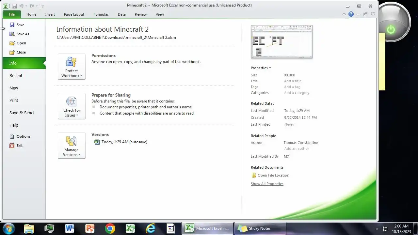The height and width of the screenshot is (235, 418).
Task: Click the workbook preview thumbnail
Action: click(x=281, y=42)
